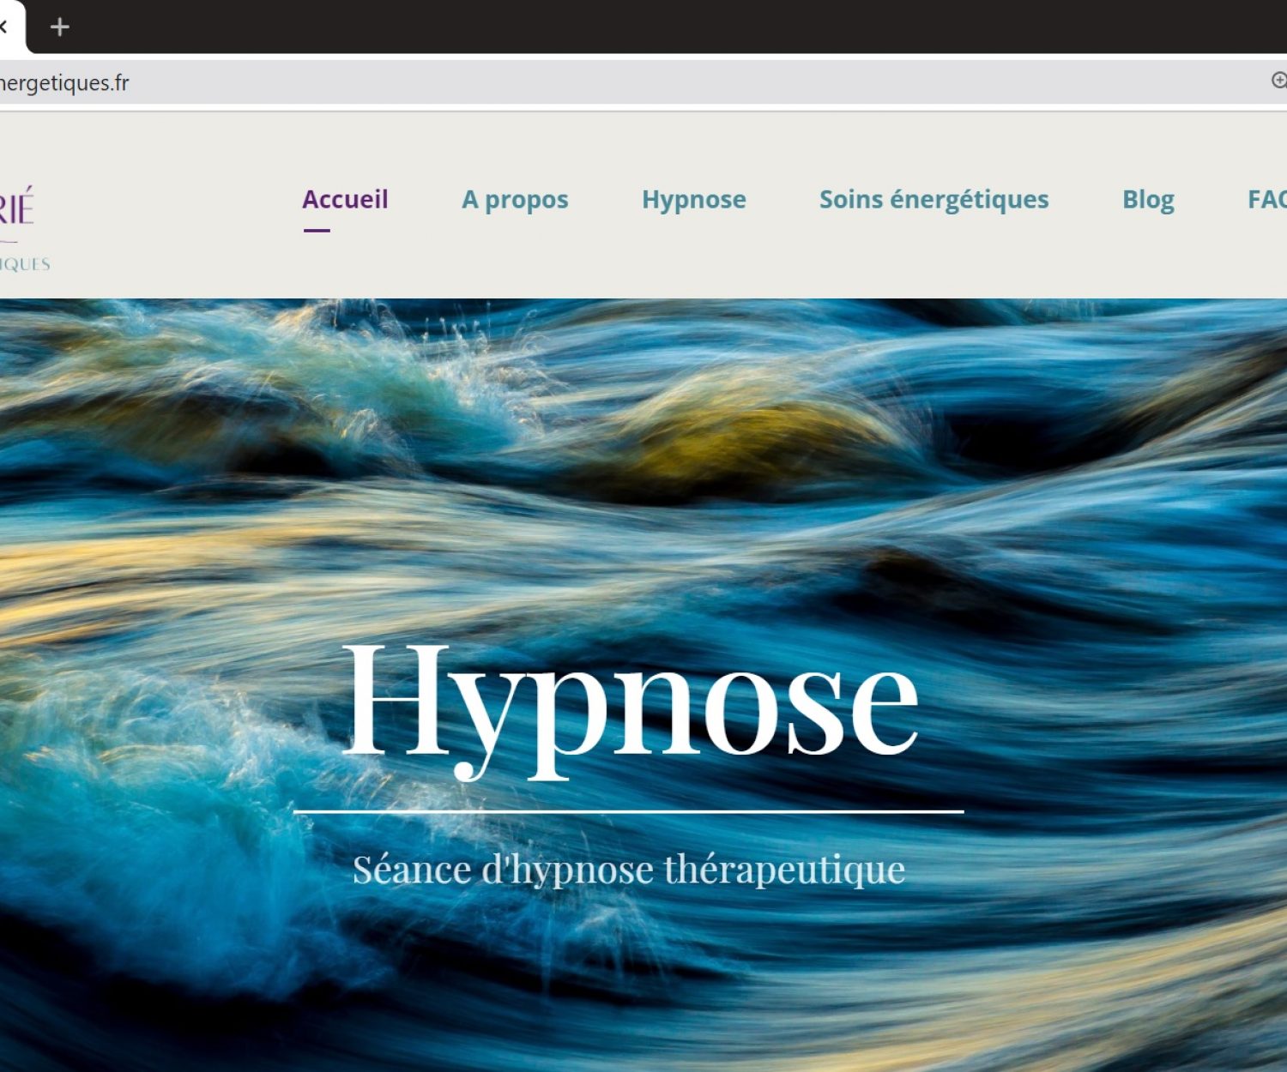The height and width of the screenshot is (1072, 1287).
Task: Open the Blog link in the navbar
Action: click(1148, 199)
